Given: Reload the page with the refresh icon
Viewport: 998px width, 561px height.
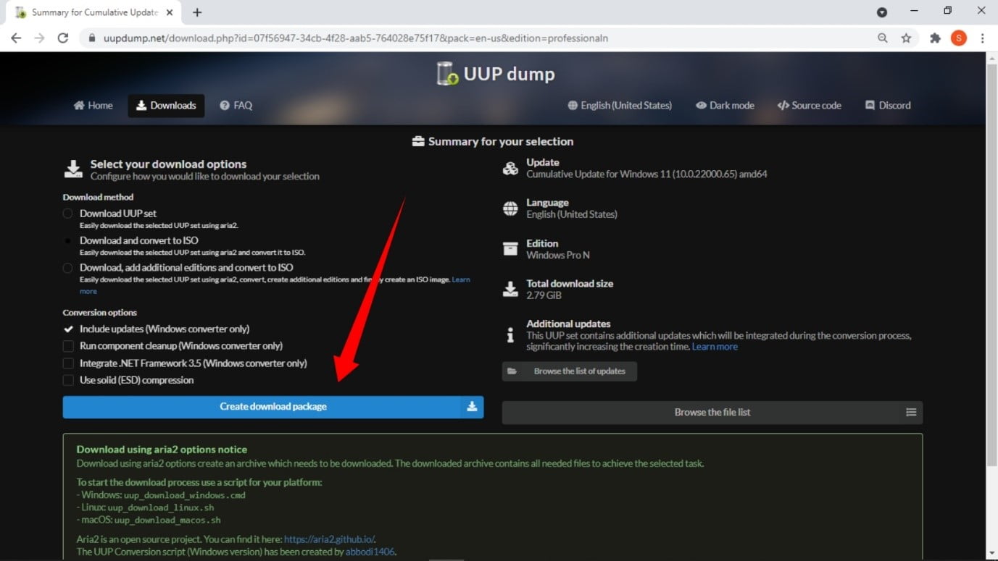Looking at the screenshot, I should coord(63,38).
